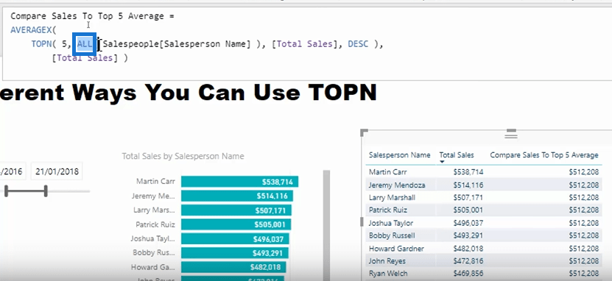Sort by Total Sales column header

pos(457,155)
